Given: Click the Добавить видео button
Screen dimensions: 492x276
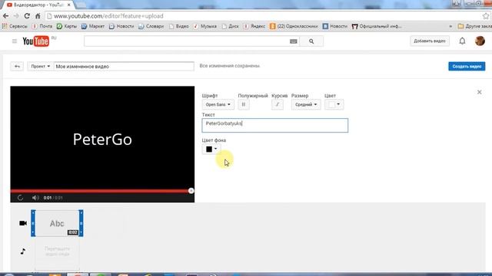Looking at the screenshot, I should tap(430, 41).
